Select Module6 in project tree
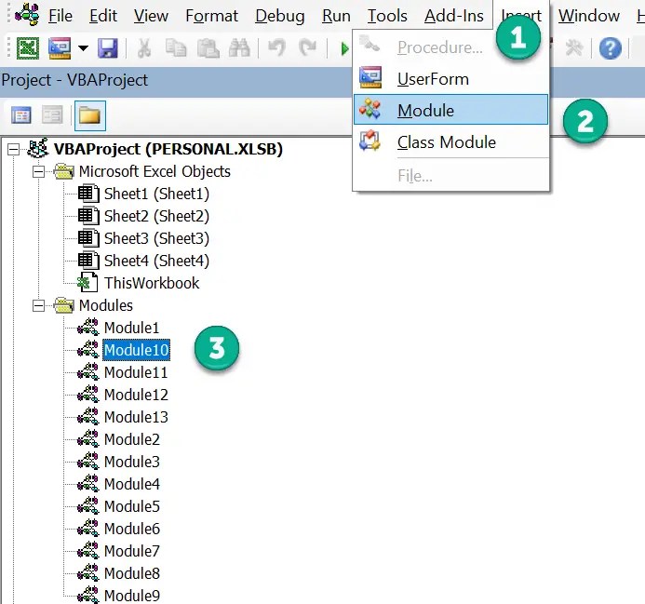This screenshot has width=645, height=604. (x=131, y=529)
